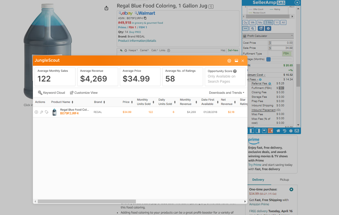The image size is (339, 215).
Task: Click the Inbound Placement link
Action: pyautogui.click(x=263, y=110)
